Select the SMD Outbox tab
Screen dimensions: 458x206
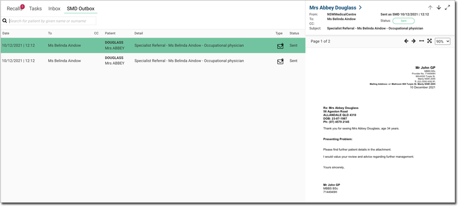tap(81, 8)
